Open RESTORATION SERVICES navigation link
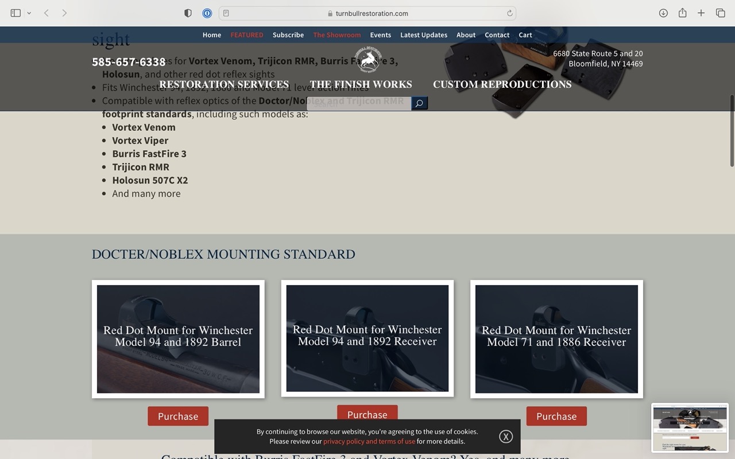735x459 pixels. tap(224, 84)
